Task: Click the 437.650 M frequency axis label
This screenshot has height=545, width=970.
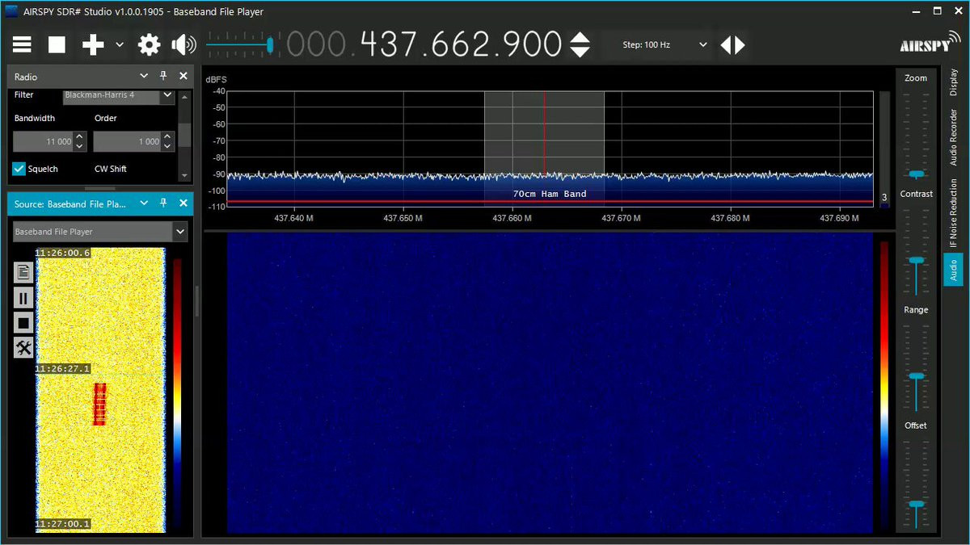Action: point(403,218)
